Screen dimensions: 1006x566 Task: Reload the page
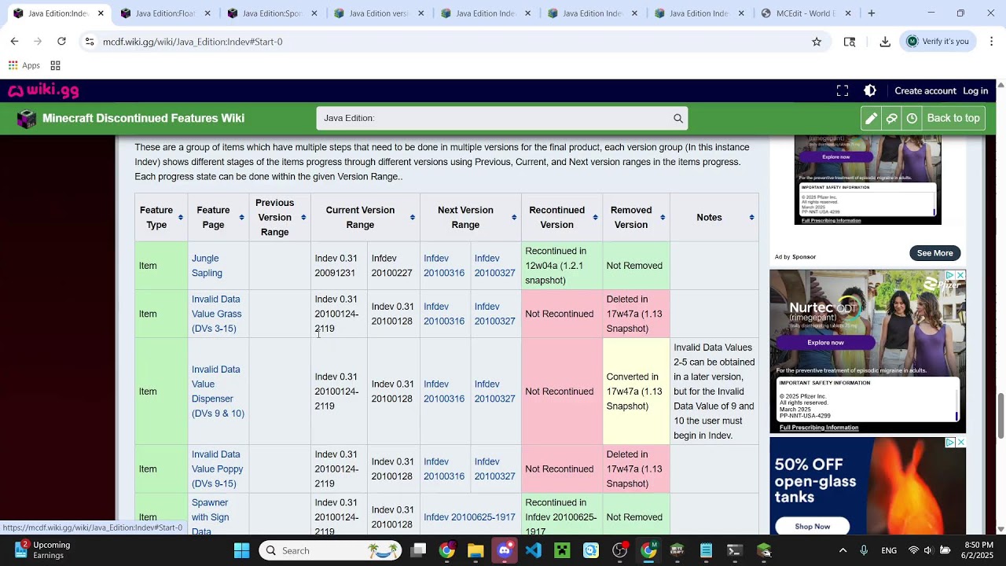click(61, 42)
